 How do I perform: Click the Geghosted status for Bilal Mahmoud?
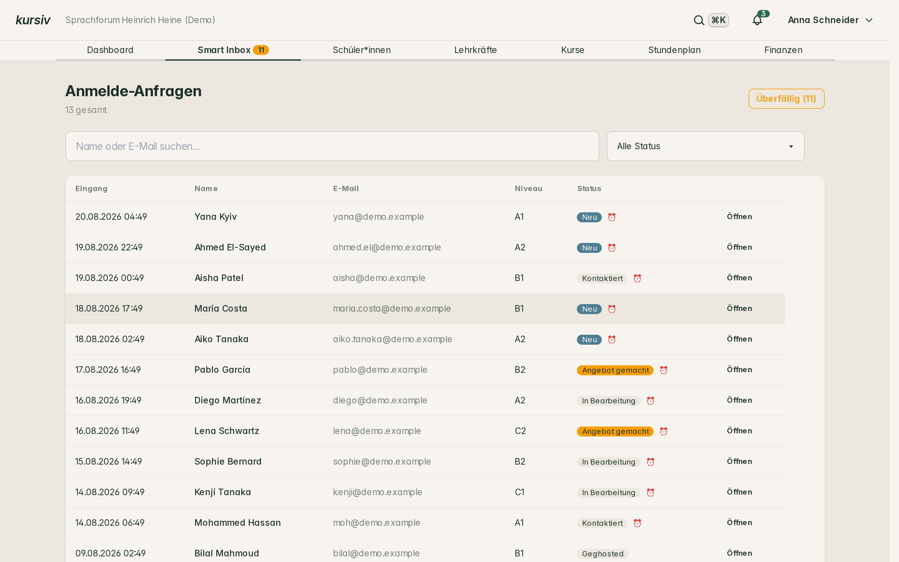(x=602, y=554)
